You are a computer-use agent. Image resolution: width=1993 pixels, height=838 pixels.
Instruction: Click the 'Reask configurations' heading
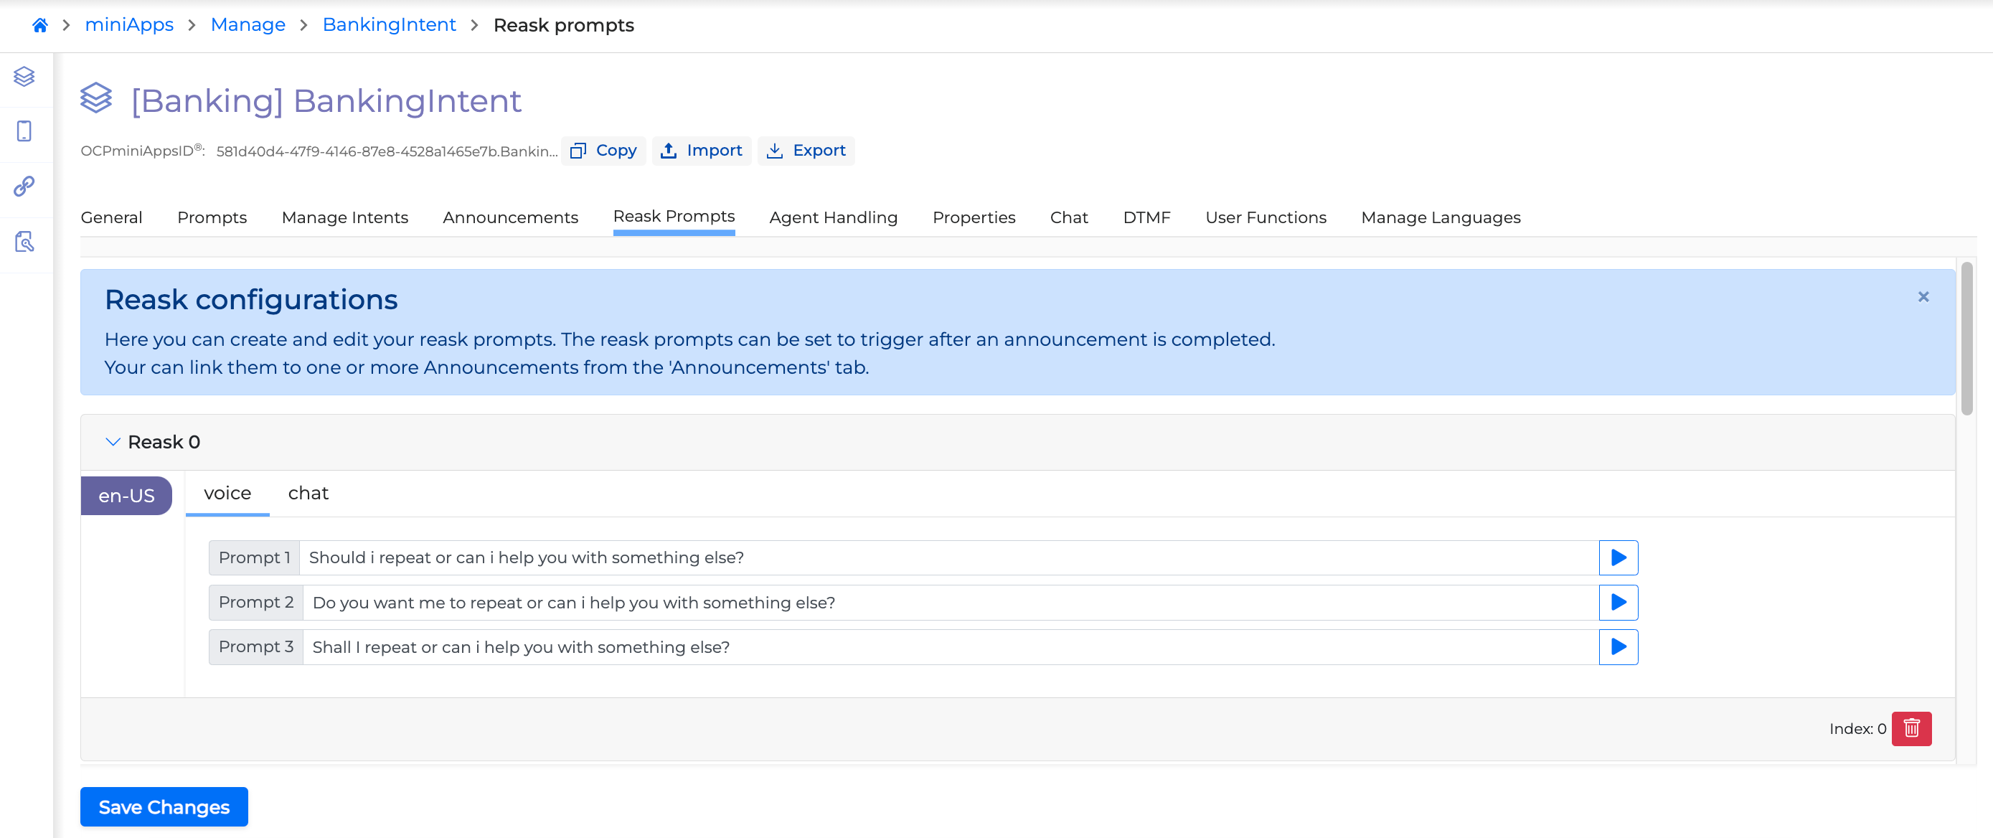coord(250,299)
